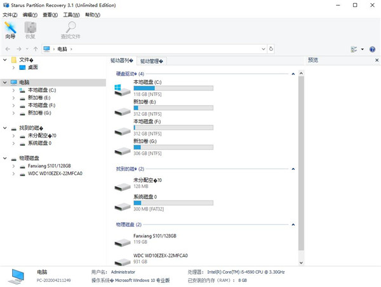Switch to the drive manager tab
Screen dimensions: 381x287
pos(152,61)
